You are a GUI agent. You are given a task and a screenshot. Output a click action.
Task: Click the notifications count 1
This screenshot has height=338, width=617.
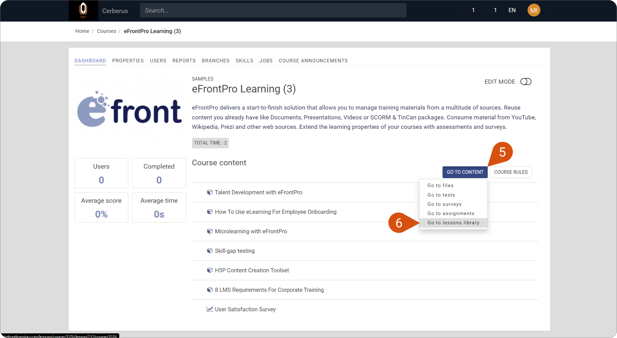(x=495, y=10)
